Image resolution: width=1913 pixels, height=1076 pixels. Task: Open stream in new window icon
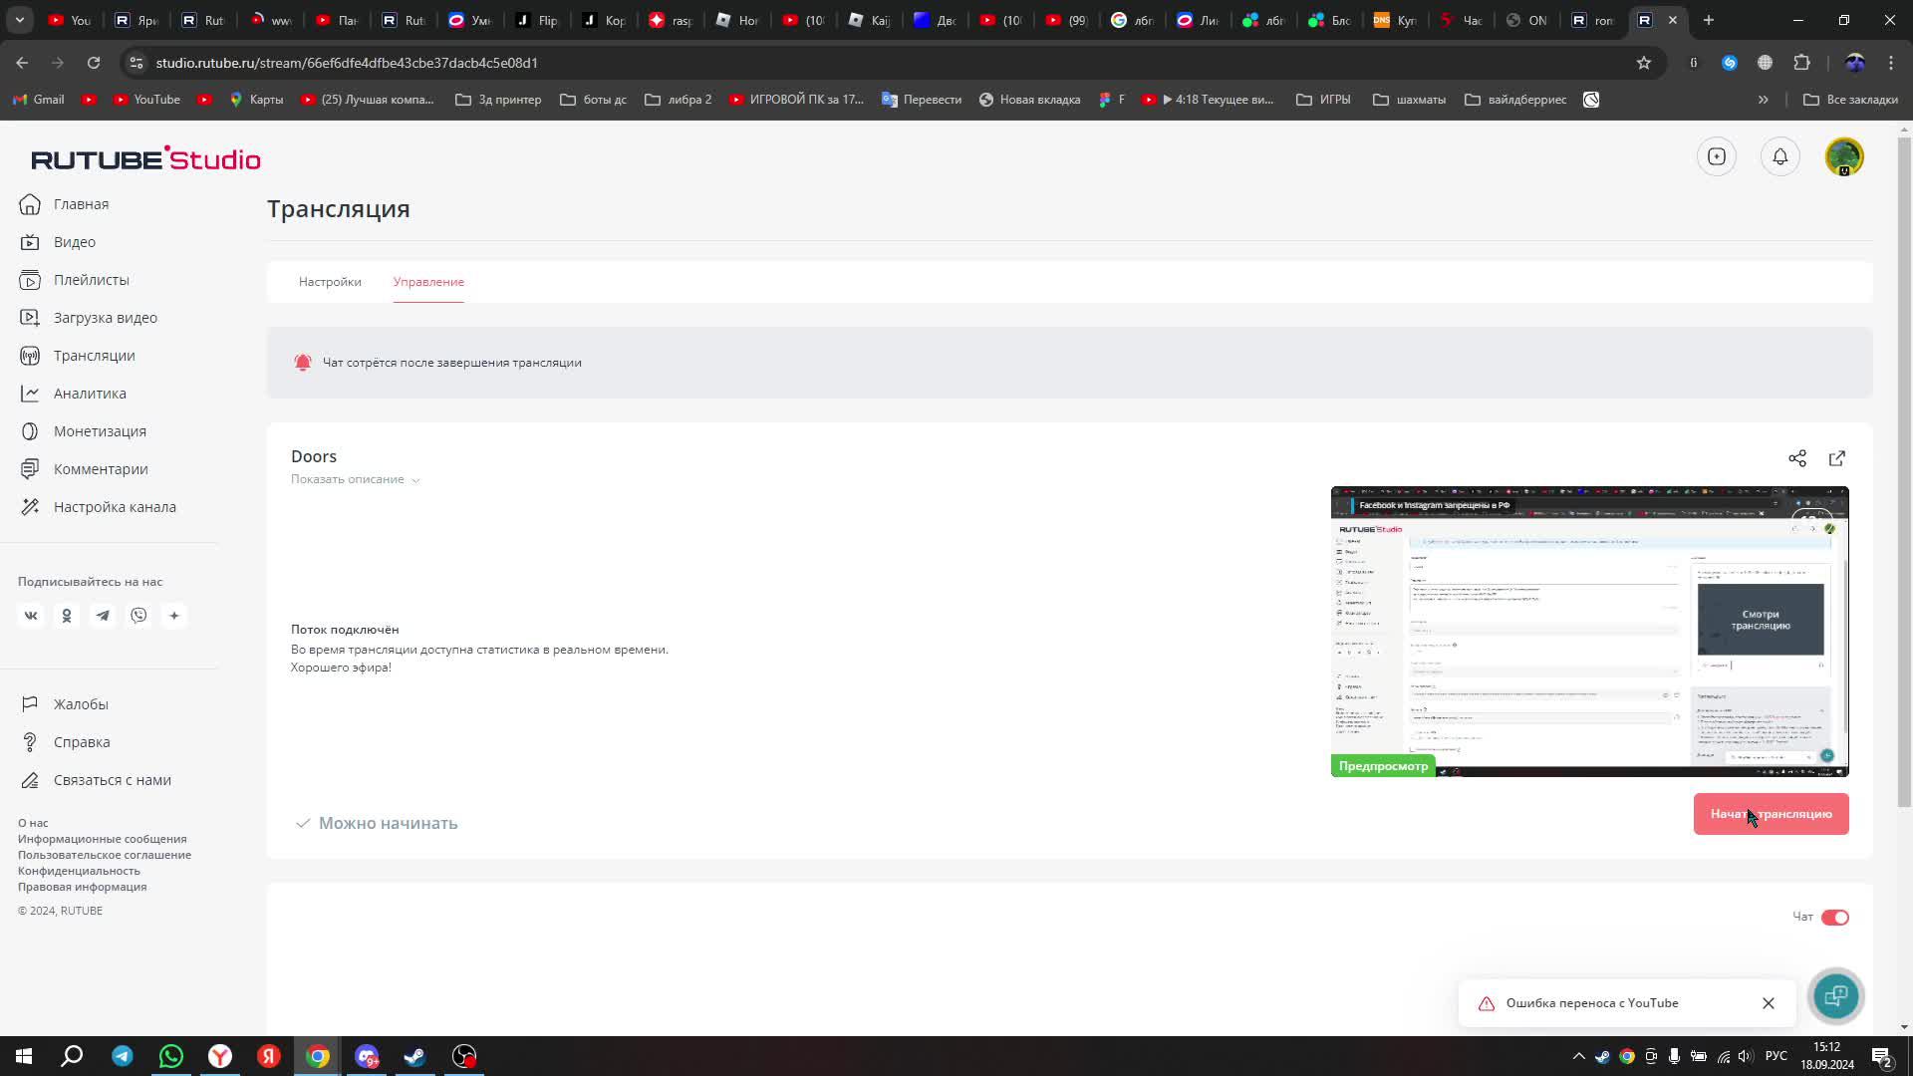[x=1837, y=458]
